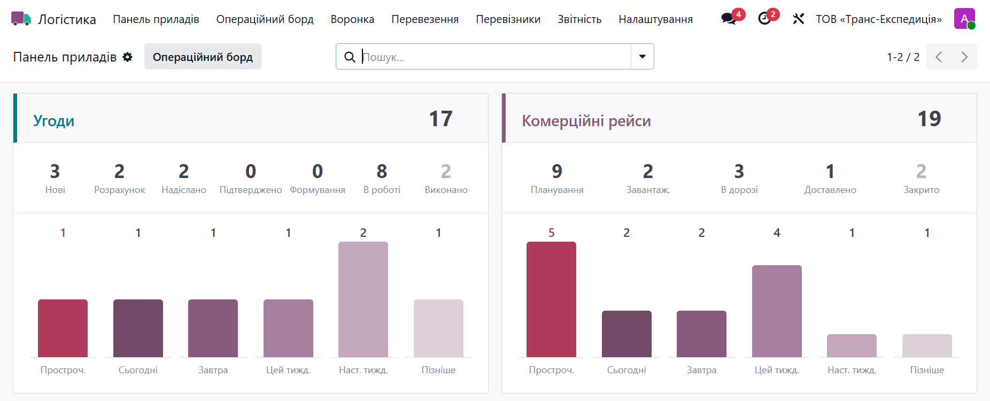The height and width of the screenshot is (401, 990).
Task: Click the Пізніше bar in Угоди chart
Action: pos(438,328)
